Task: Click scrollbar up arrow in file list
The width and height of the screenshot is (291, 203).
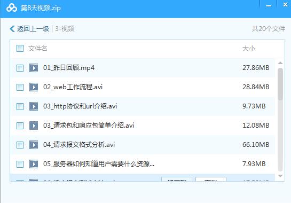Action: point(280,63)
